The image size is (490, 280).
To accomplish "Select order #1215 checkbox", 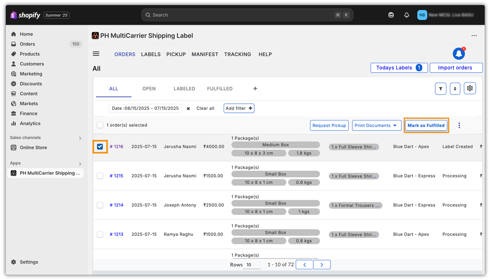I will click(100, 176).
